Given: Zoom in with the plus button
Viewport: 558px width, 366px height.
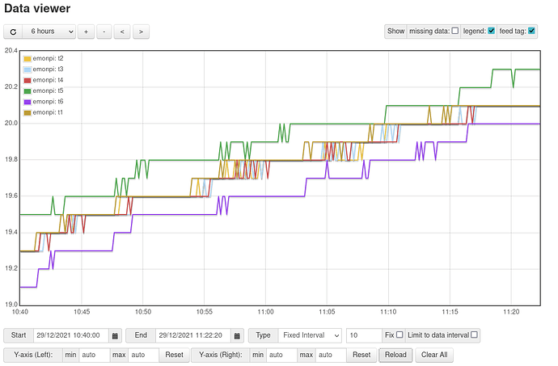Looking at the screenshot, I should [86, 32].
